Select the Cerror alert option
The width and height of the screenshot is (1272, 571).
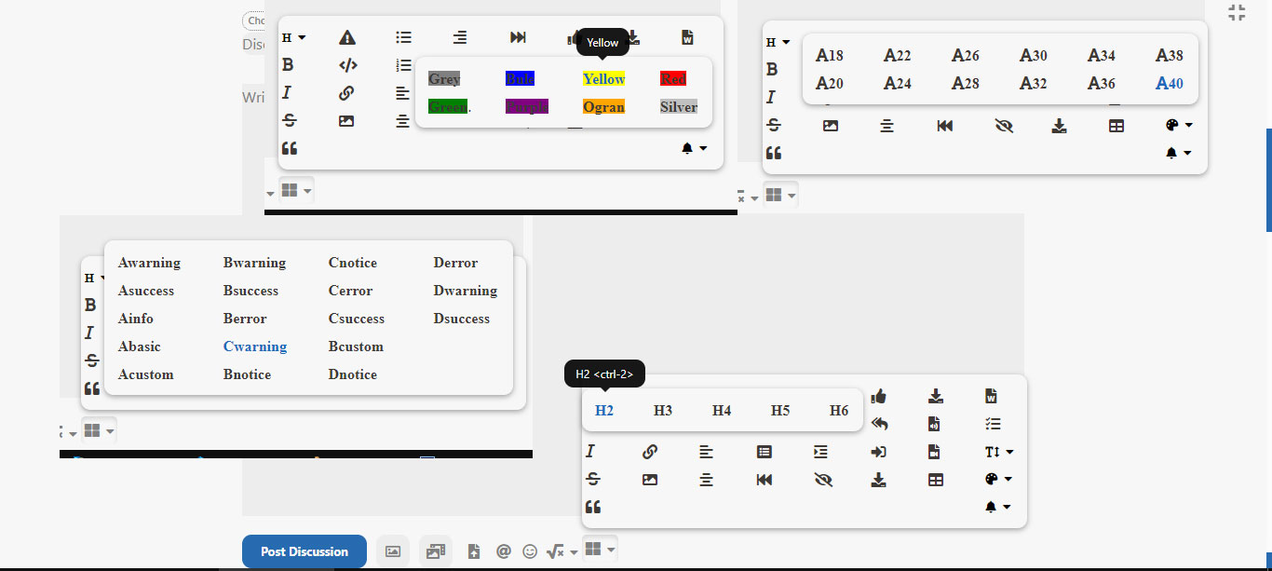tap(350, 291)
